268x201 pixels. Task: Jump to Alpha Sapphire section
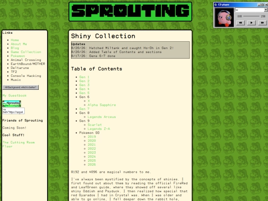click(102, 105)
